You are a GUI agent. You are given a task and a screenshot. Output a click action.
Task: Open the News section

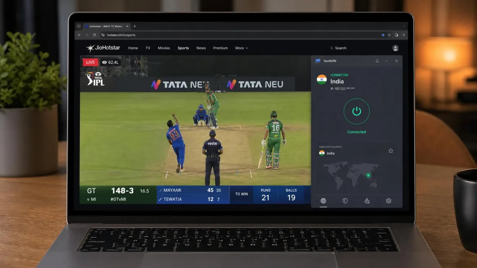coord(201,48)
